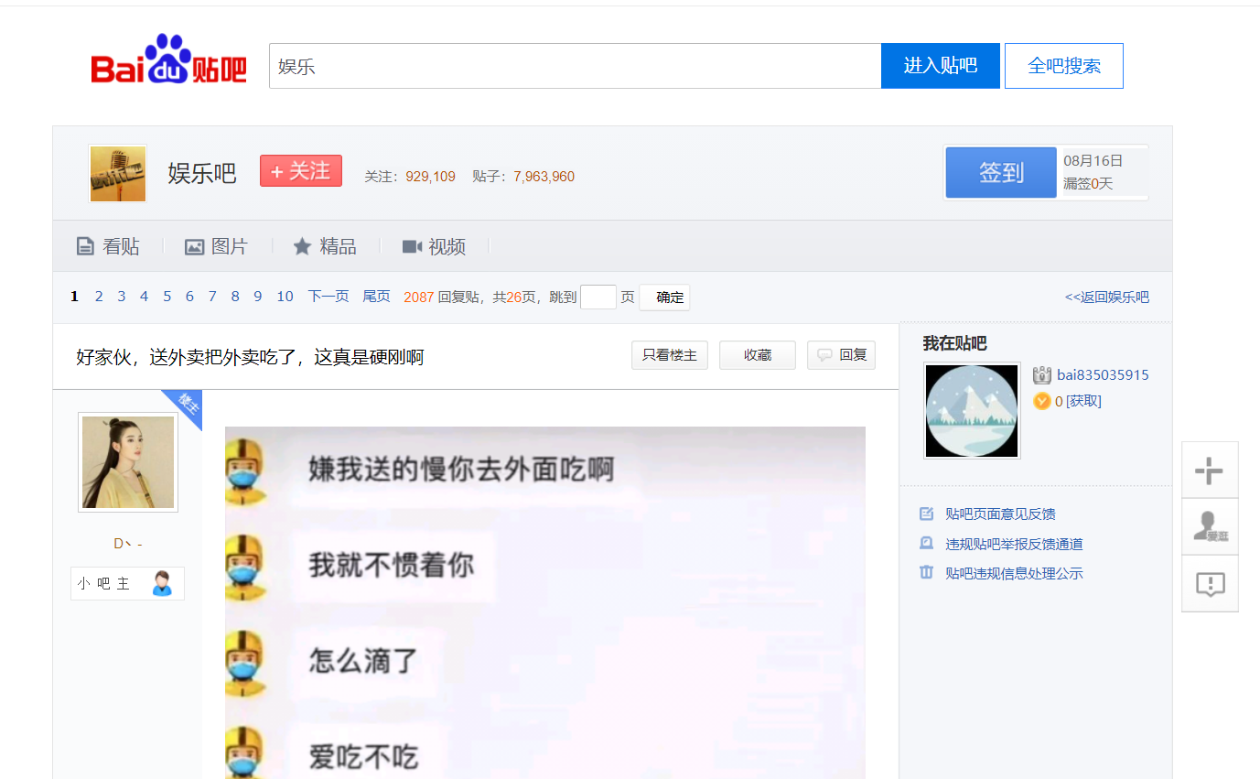Click the 小吧主 badge icon
This screenshot has height=779, width=1260.
162,583
